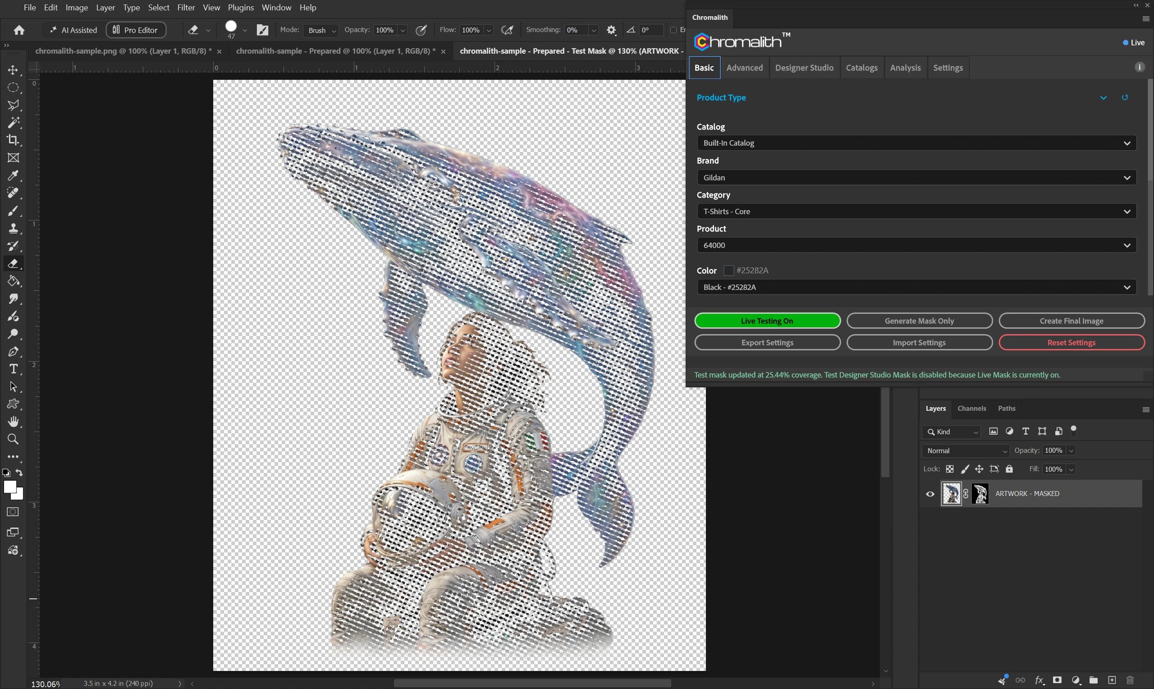Select the Zoom tool
This screenshot has width=1154, height=689.
tap(13, 439)
